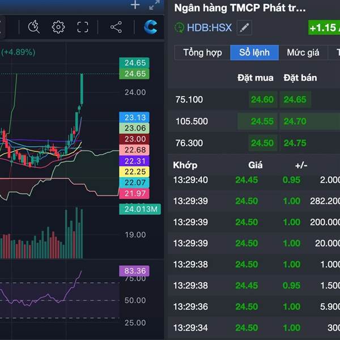Click 24.00 price axis label
The image size is (340, 340).
[x=135, y=92]
